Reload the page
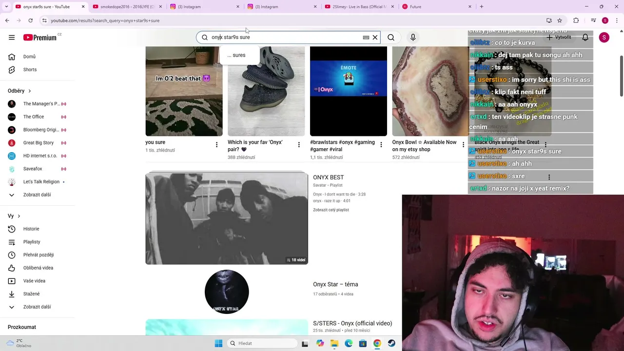The image size is (624, 351). pyautogui.click(x=30, y=20)
